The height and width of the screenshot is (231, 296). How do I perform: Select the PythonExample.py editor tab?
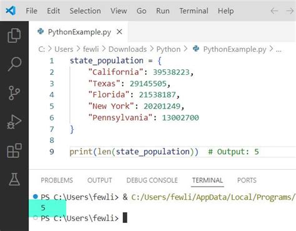tap(79, 32)
